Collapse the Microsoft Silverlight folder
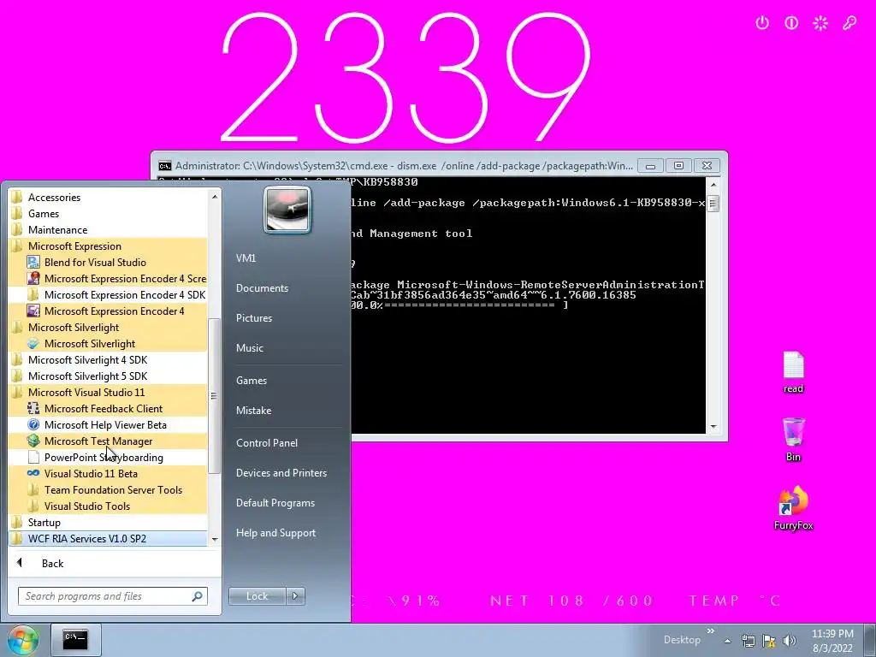The image size is (876, 657). point(107,328)
